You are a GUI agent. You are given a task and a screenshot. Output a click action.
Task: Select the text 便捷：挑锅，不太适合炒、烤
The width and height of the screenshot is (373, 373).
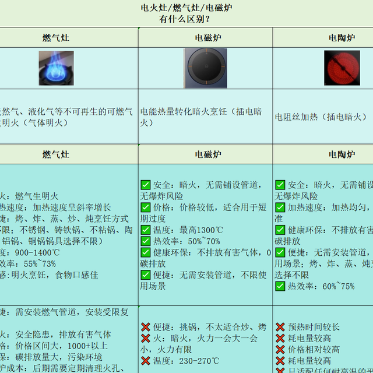210,327
